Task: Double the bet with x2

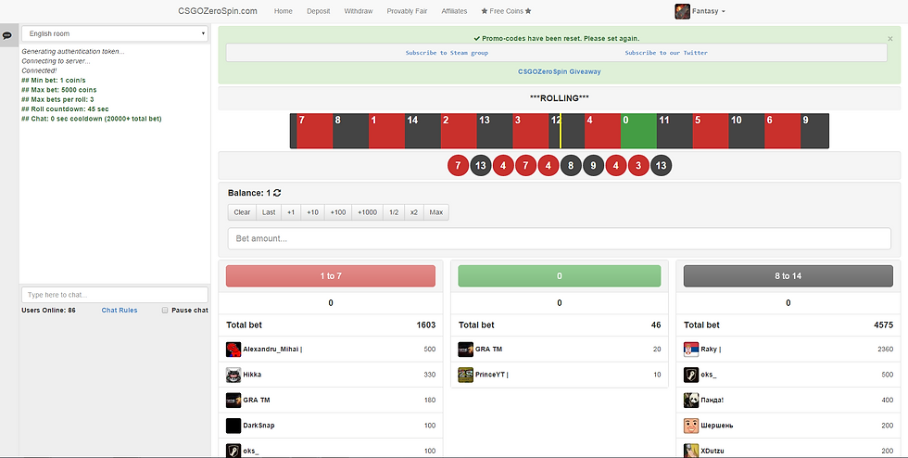Action: 414,212
